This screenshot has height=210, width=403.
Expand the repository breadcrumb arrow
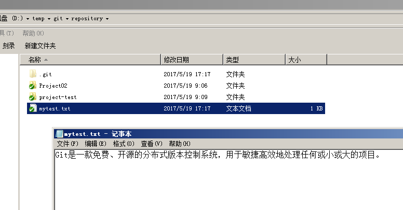tap(107, 19)
